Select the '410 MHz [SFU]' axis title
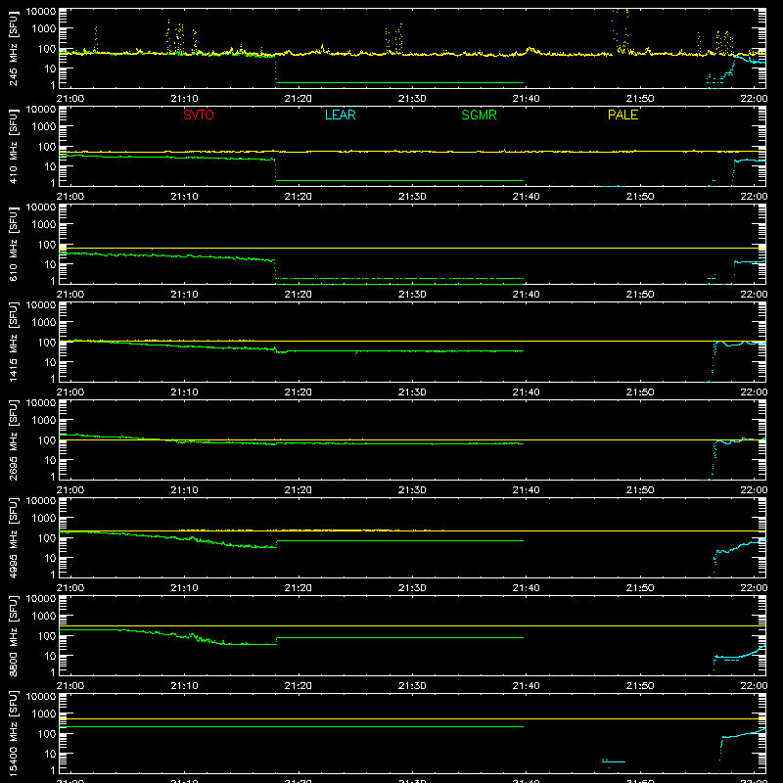783x783 pixels. (14, 147)
